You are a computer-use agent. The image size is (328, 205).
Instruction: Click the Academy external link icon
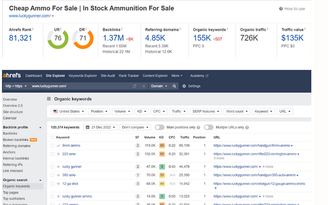pyautogui.click(x=207, y=76)
